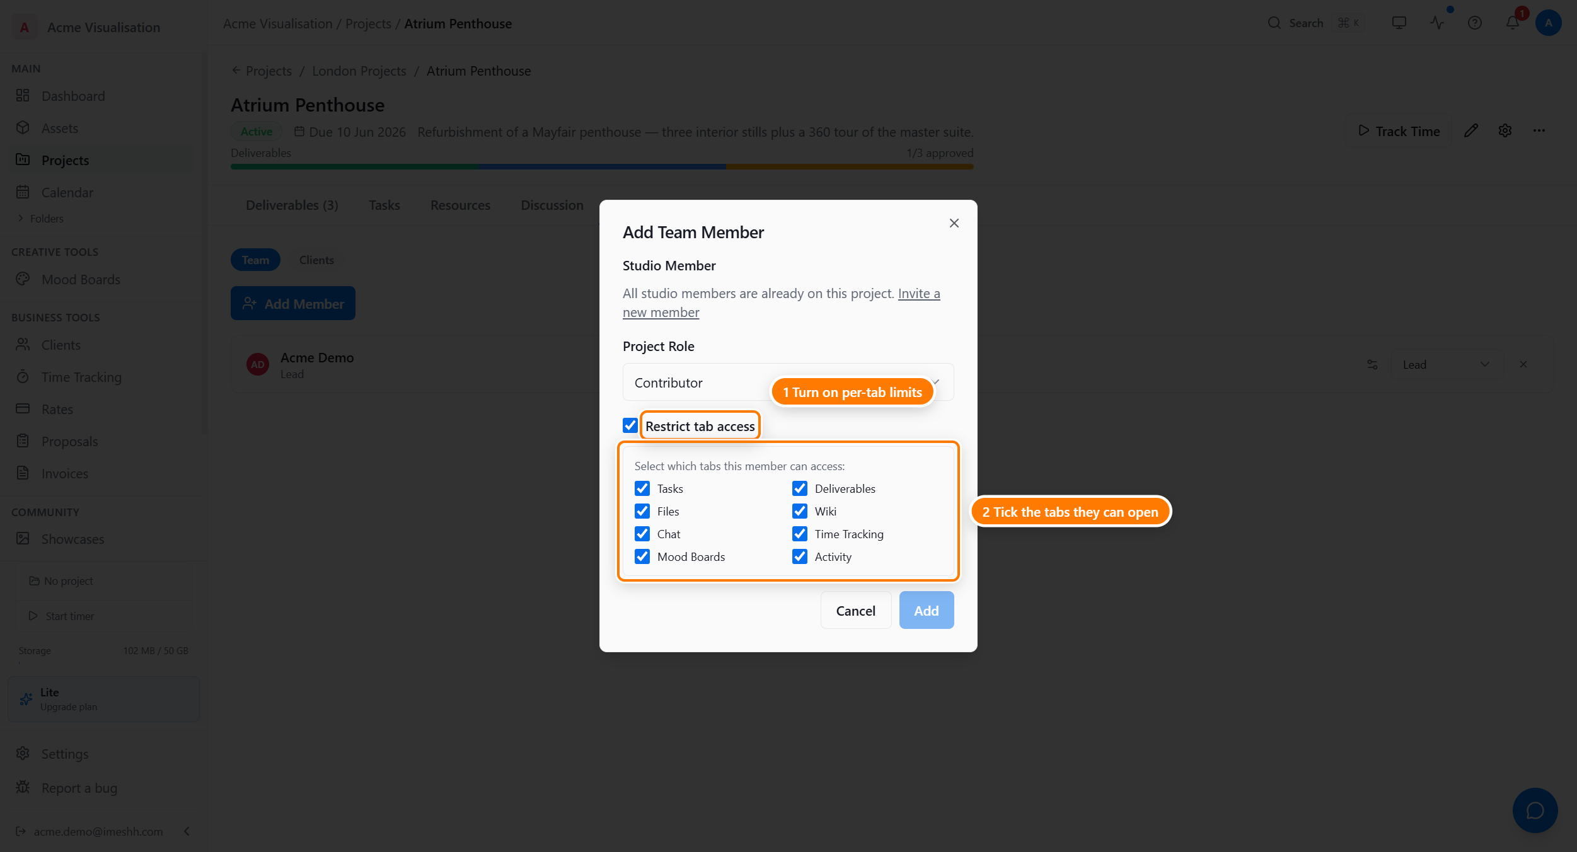Click London Projects breadcrumb link
1577x852 pixels.
coord(359,71)
